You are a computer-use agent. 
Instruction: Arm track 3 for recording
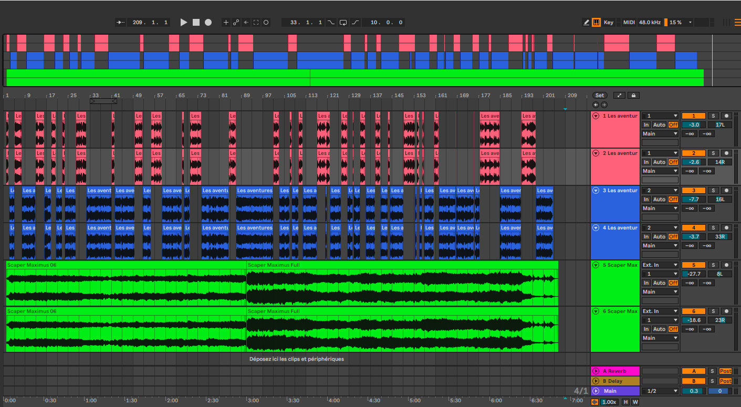(726, 191)
